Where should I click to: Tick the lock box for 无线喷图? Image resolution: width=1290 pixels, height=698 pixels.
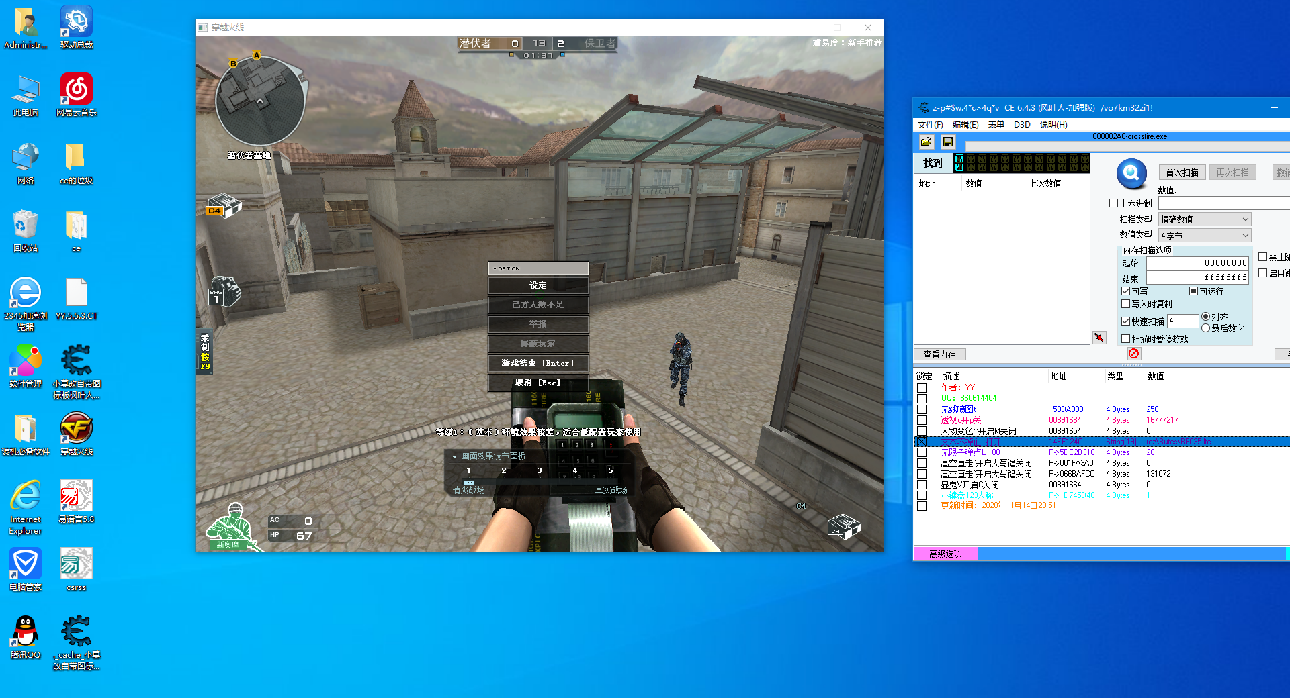(x=922, y=409)
